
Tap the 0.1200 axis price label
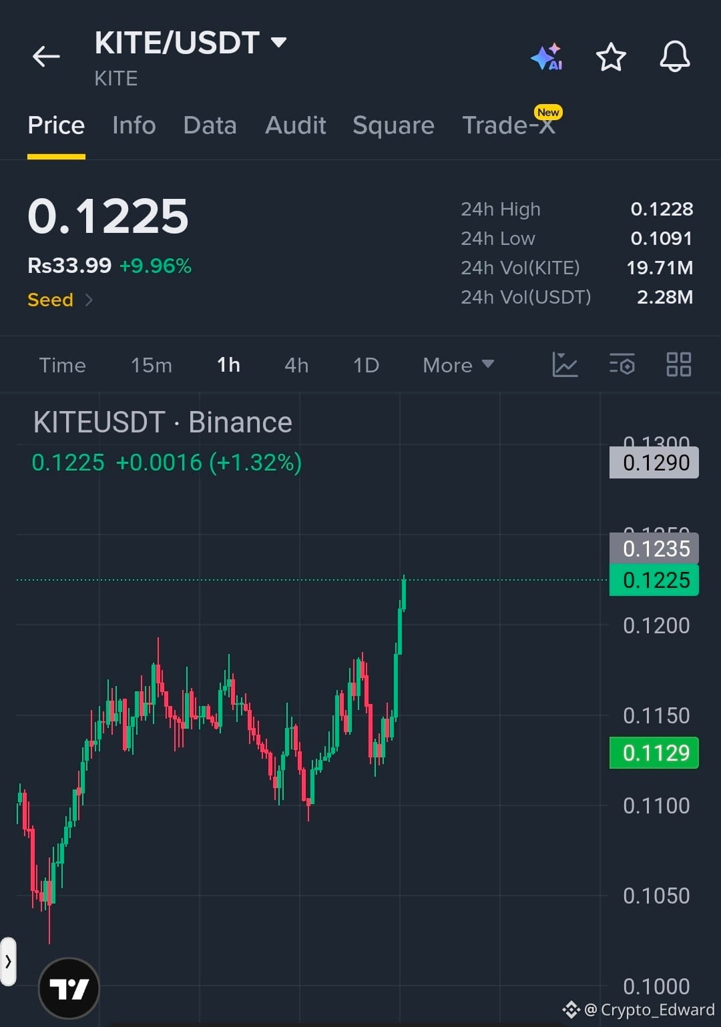pos(656,626)
